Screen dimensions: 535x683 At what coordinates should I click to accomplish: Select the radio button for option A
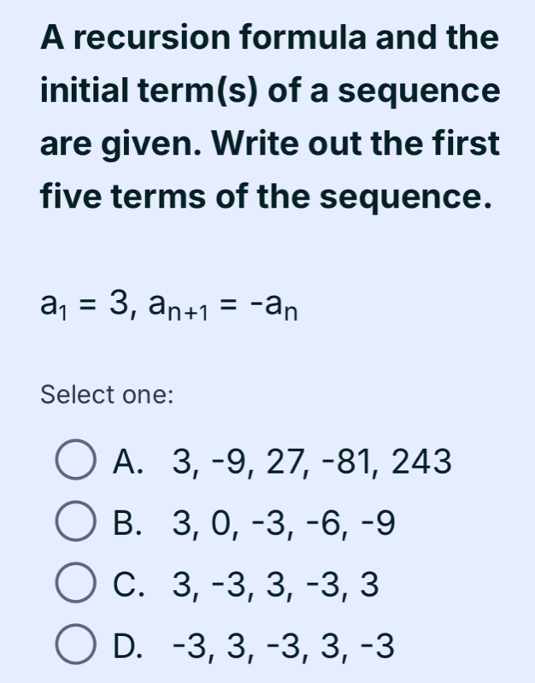coord(76,464)
